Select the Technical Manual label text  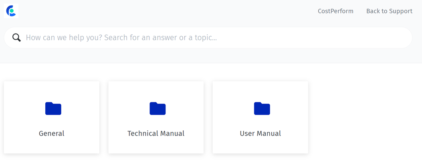156,133
